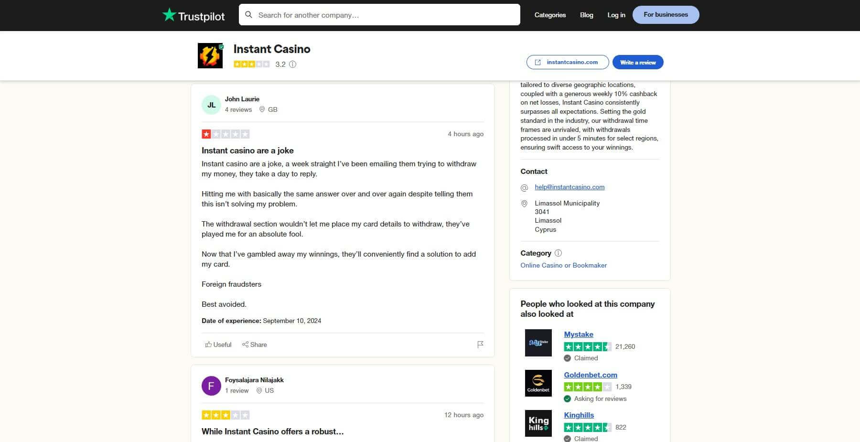
Task: Click the Write a review button
Action: point(637,62)
